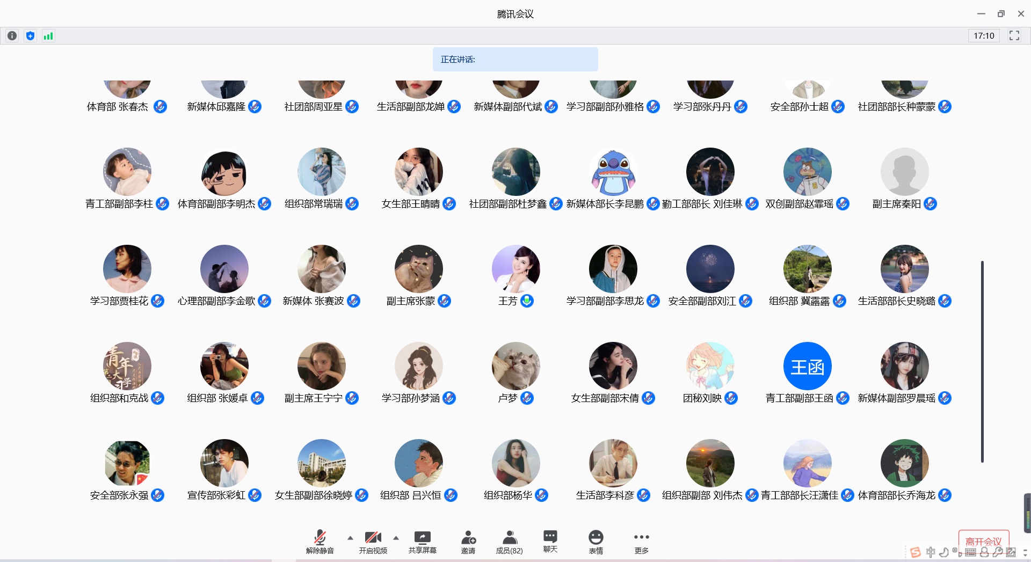Click the Sogou input method tray icon
The height and width of the screenshot is (562, 1031).
[916, 552]
